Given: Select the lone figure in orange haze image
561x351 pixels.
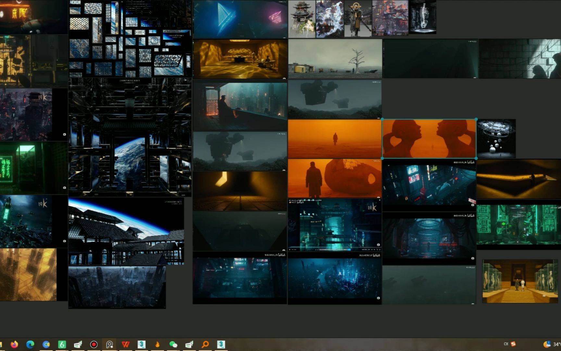Looking at the screenshot, I should pos(335,139).
